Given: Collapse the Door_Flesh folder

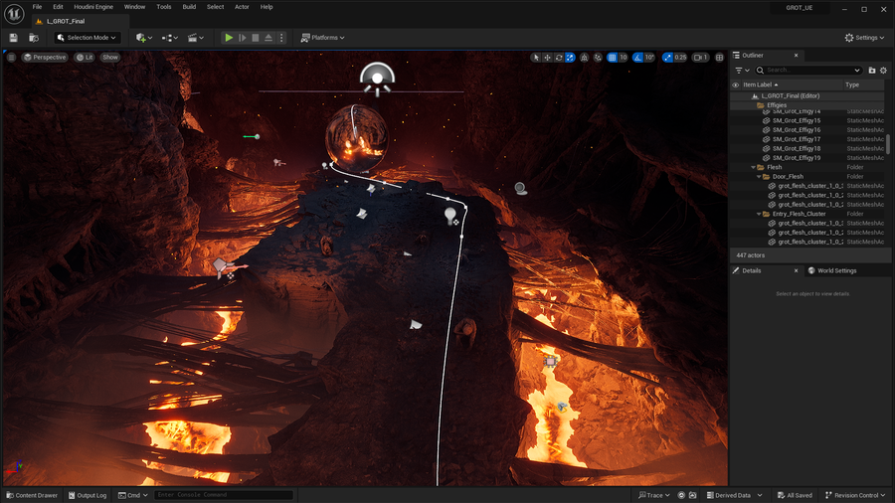Looking at the screenshot, I should 757,177.
